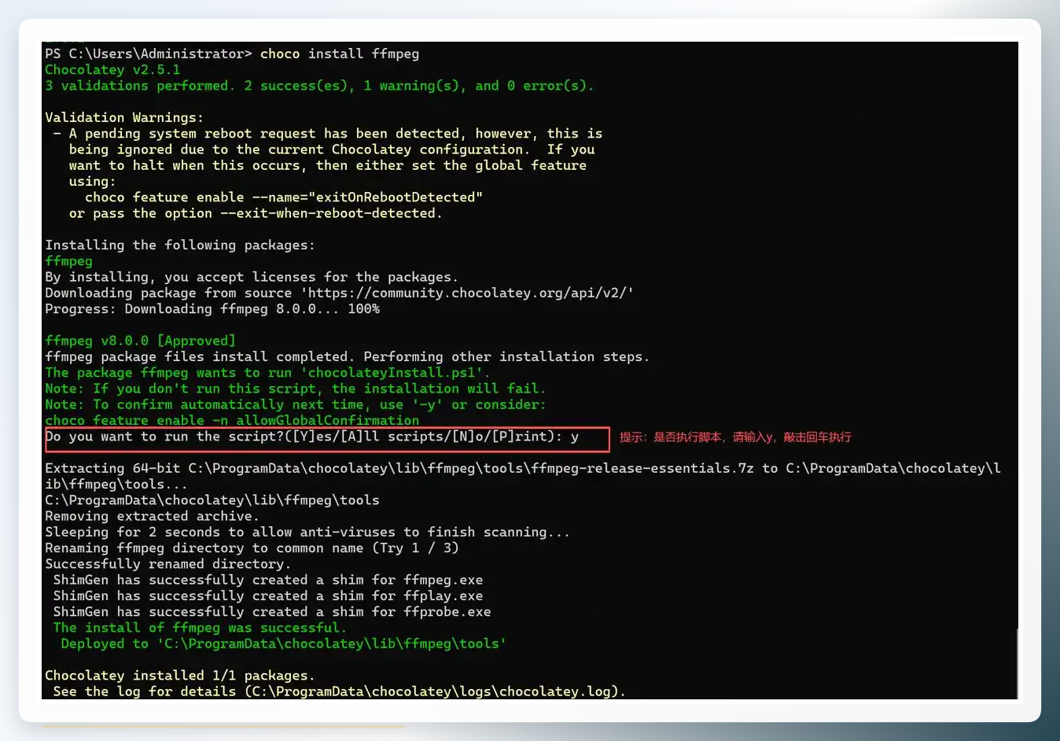Click the '3 validations performed' summary line
This screenshot has height=741, width=1060.
point(319,86)
